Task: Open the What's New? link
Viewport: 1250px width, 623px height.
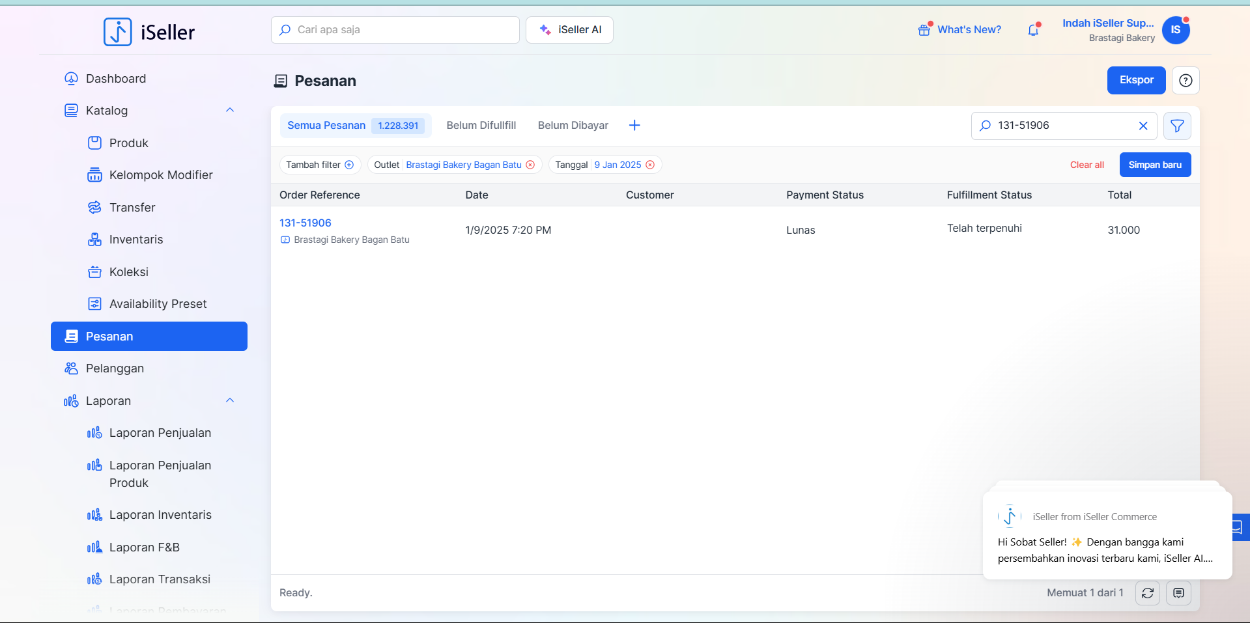Action: pos(969,30)
